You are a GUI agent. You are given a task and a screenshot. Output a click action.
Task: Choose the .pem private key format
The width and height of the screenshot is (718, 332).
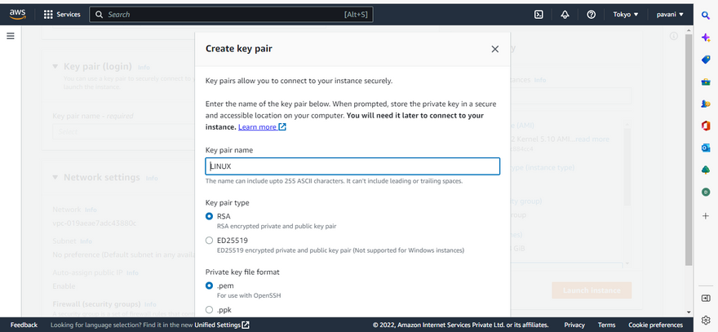coord(210,286)
